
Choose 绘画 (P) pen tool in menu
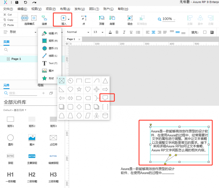(x=50, y=33)
